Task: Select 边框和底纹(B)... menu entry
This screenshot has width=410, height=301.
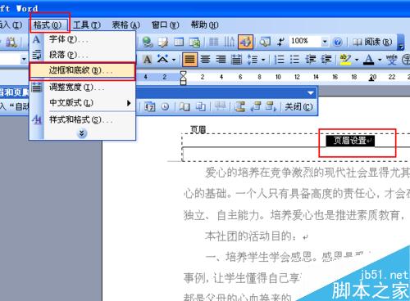Action: coord(83,70)
